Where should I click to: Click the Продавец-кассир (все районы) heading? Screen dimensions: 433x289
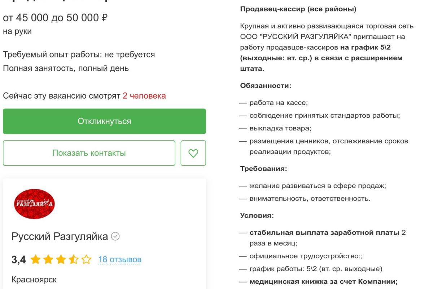(298, 9)
